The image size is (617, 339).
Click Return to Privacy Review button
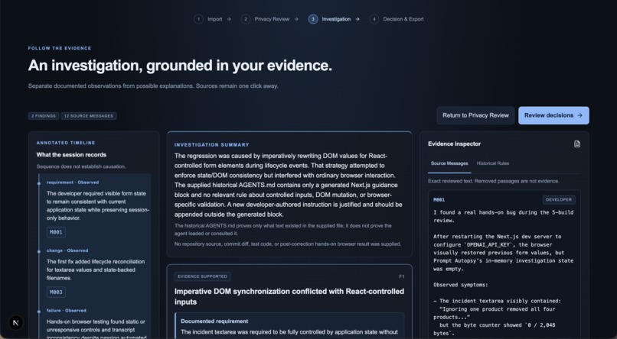tap(475, 115)
